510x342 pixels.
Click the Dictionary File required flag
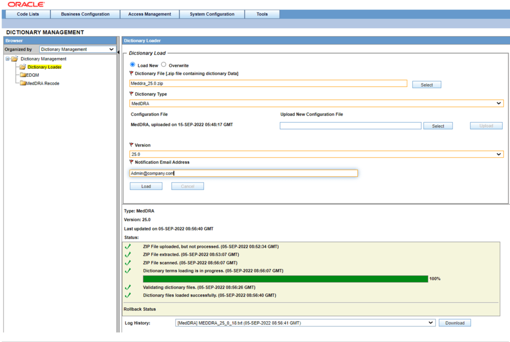(x=132, y=73)
